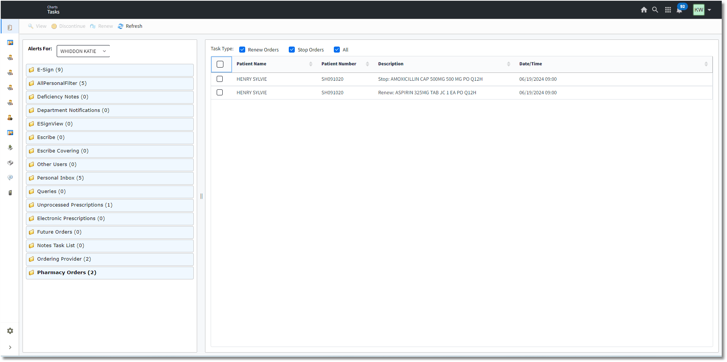Click Stop: AMOXICILLIN CAP 500MG description
Screen dimensions: 727x362
430,79
